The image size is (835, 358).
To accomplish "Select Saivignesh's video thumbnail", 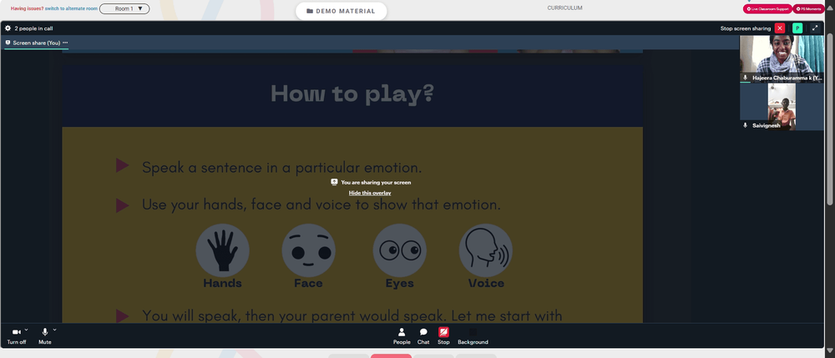I will pos(782,106).
